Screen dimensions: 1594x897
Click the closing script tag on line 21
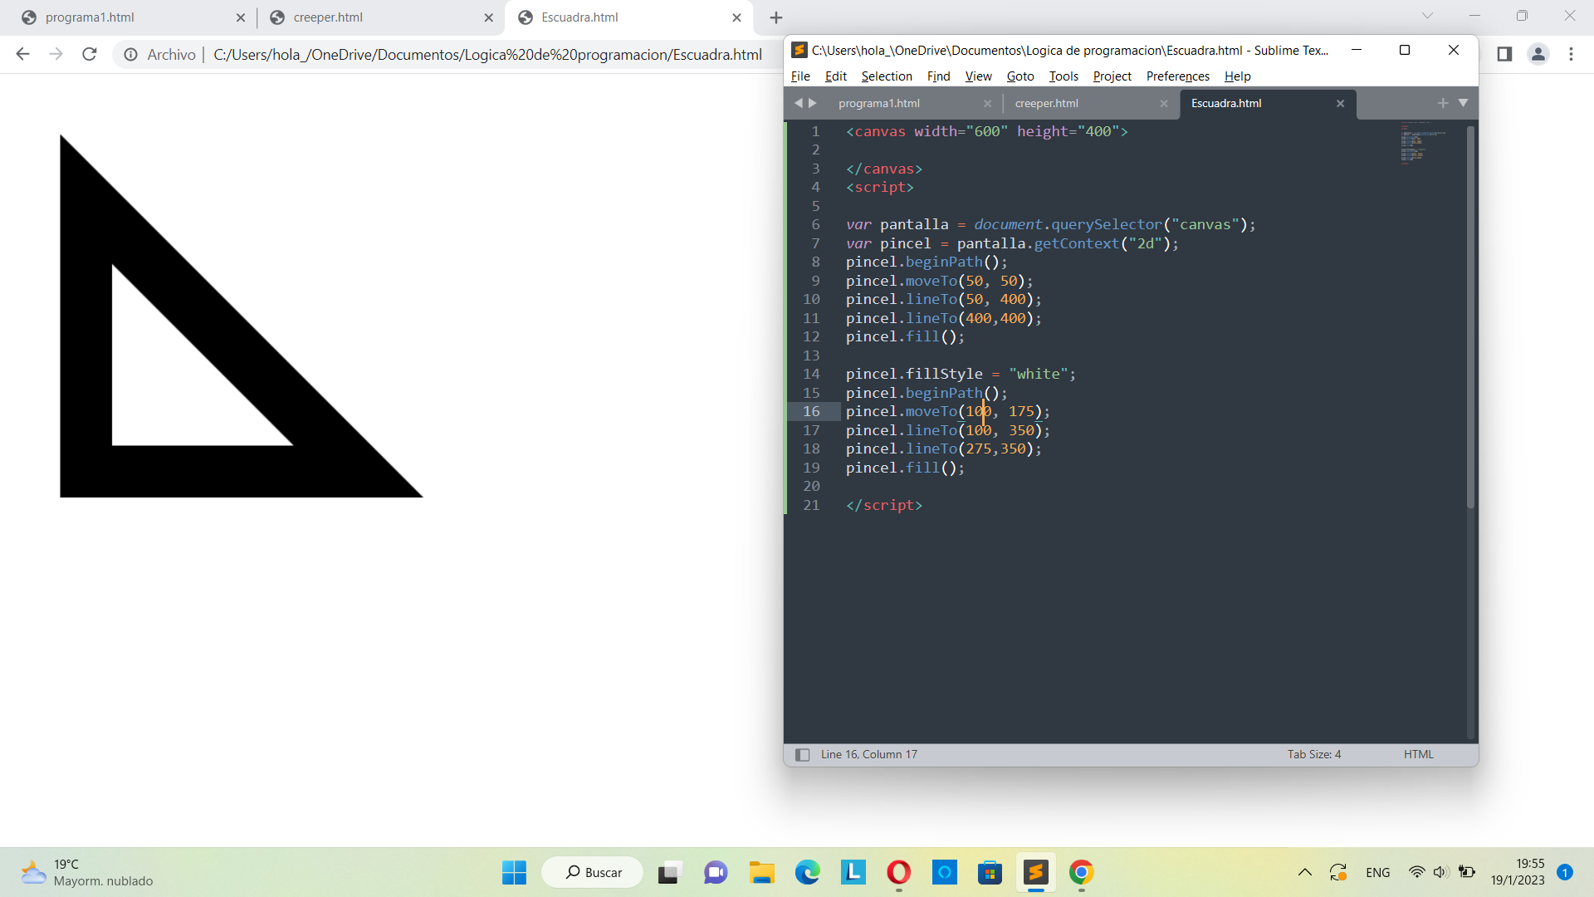coord(884,505)
